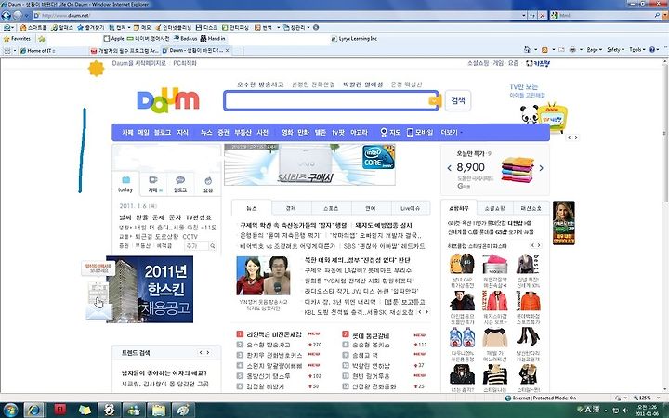This screenshot has width=669, height=418.
Task: Click the Read Mail envelope icon
Action: point(561,50)
